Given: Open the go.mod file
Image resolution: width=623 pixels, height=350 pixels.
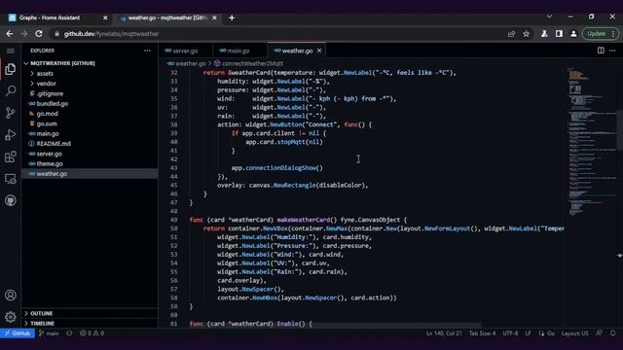Looking at the screenshot, I should tap(90, 114).
